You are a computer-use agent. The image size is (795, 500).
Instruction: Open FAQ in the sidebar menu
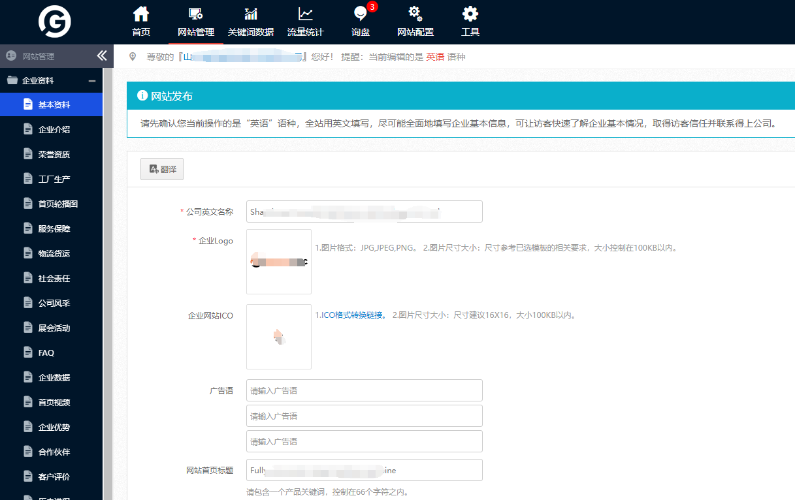pyautogui.click(x=46, y=352)
